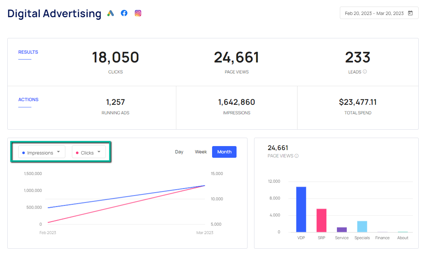The image size is (426, 256).
Task: Select the Actions section label
Action: [28, 100]
